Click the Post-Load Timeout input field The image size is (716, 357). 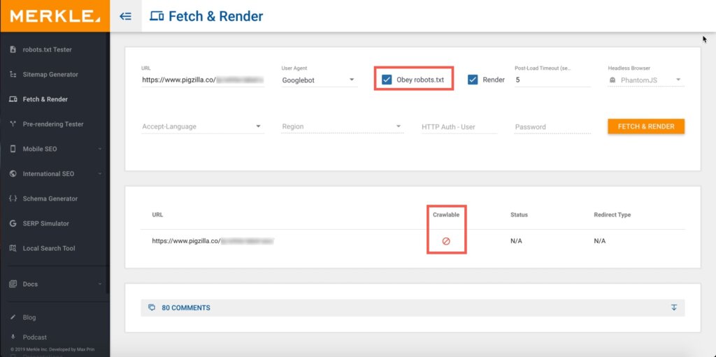552,80
